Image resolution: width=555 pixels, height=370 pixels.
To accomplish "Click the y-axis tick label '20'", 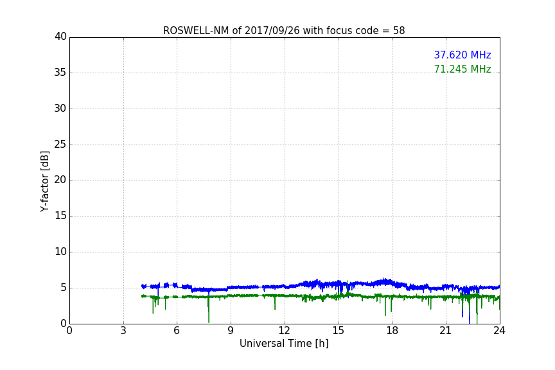I will (x=60, y=180).
